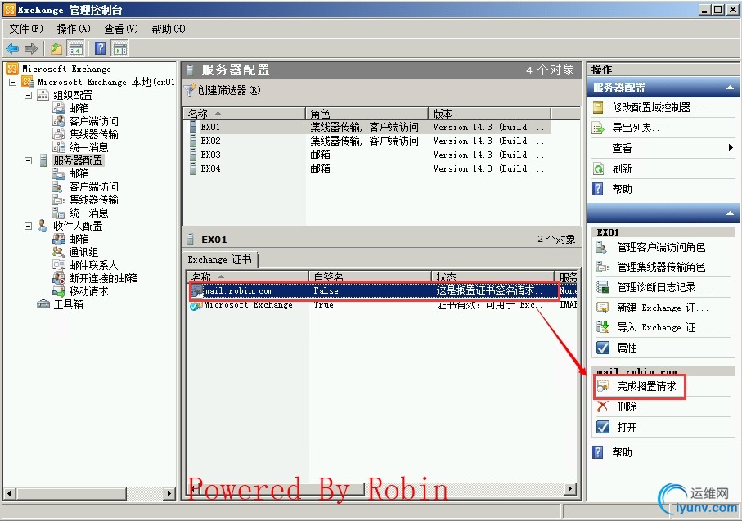The width and height of the screenshot is (742, 521).
Task: Click 创建筛选器 to create a filter
Action: 223,90
